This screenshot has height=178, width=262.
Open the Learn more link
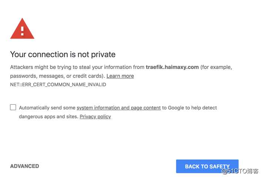click(x=120, y=76)
